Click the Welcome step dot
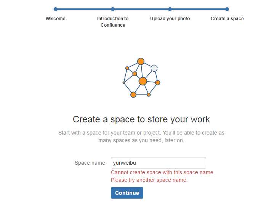Viewport: 269px width, 207px height. [55, 9]
